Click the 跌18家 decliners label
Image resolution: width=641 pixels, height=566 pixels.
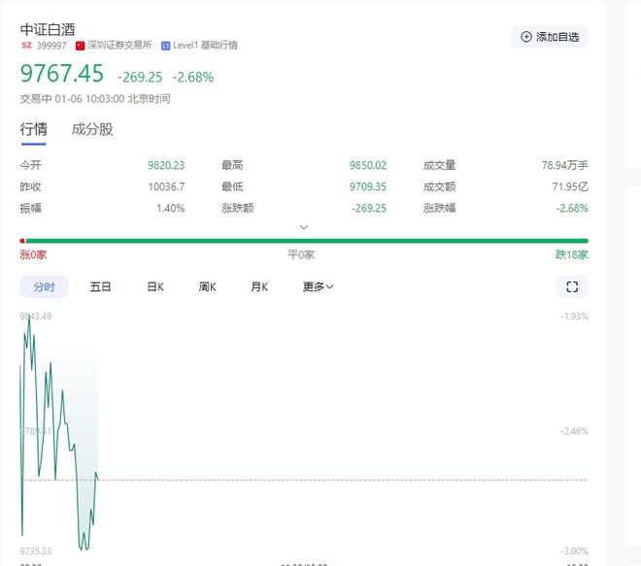tap(571, 255)
